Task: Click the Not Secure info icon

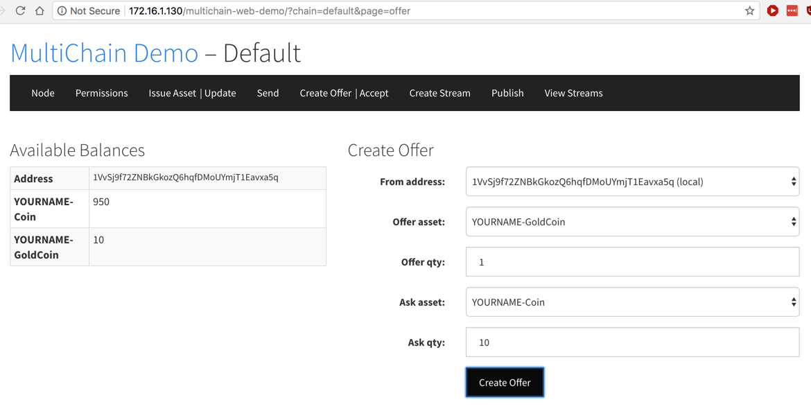Action: click(x=62, y=11)
